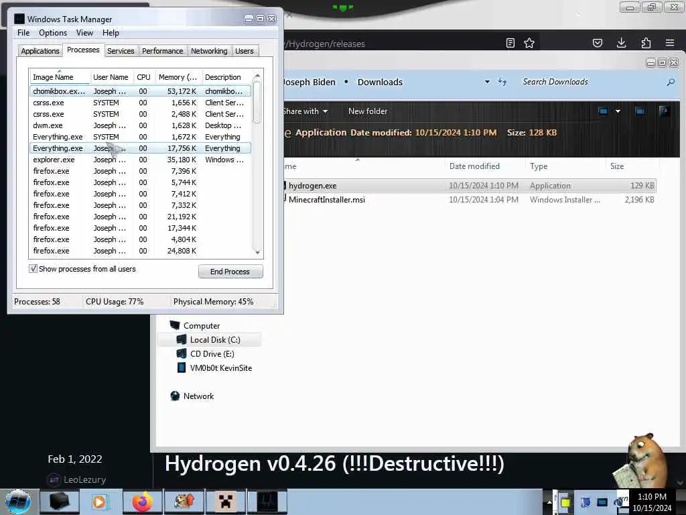Launch Windows Media Player from taskbar

pyautogui.click(x=100, y=502)
